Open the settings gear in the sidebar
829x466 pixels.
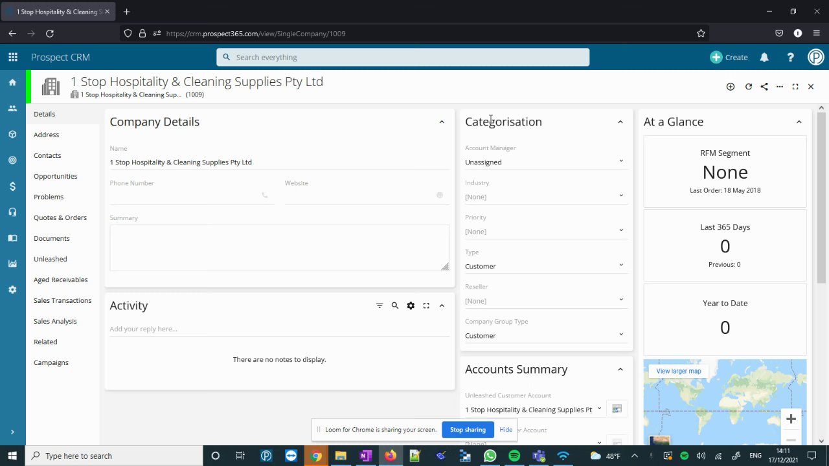tap(12, 290)
